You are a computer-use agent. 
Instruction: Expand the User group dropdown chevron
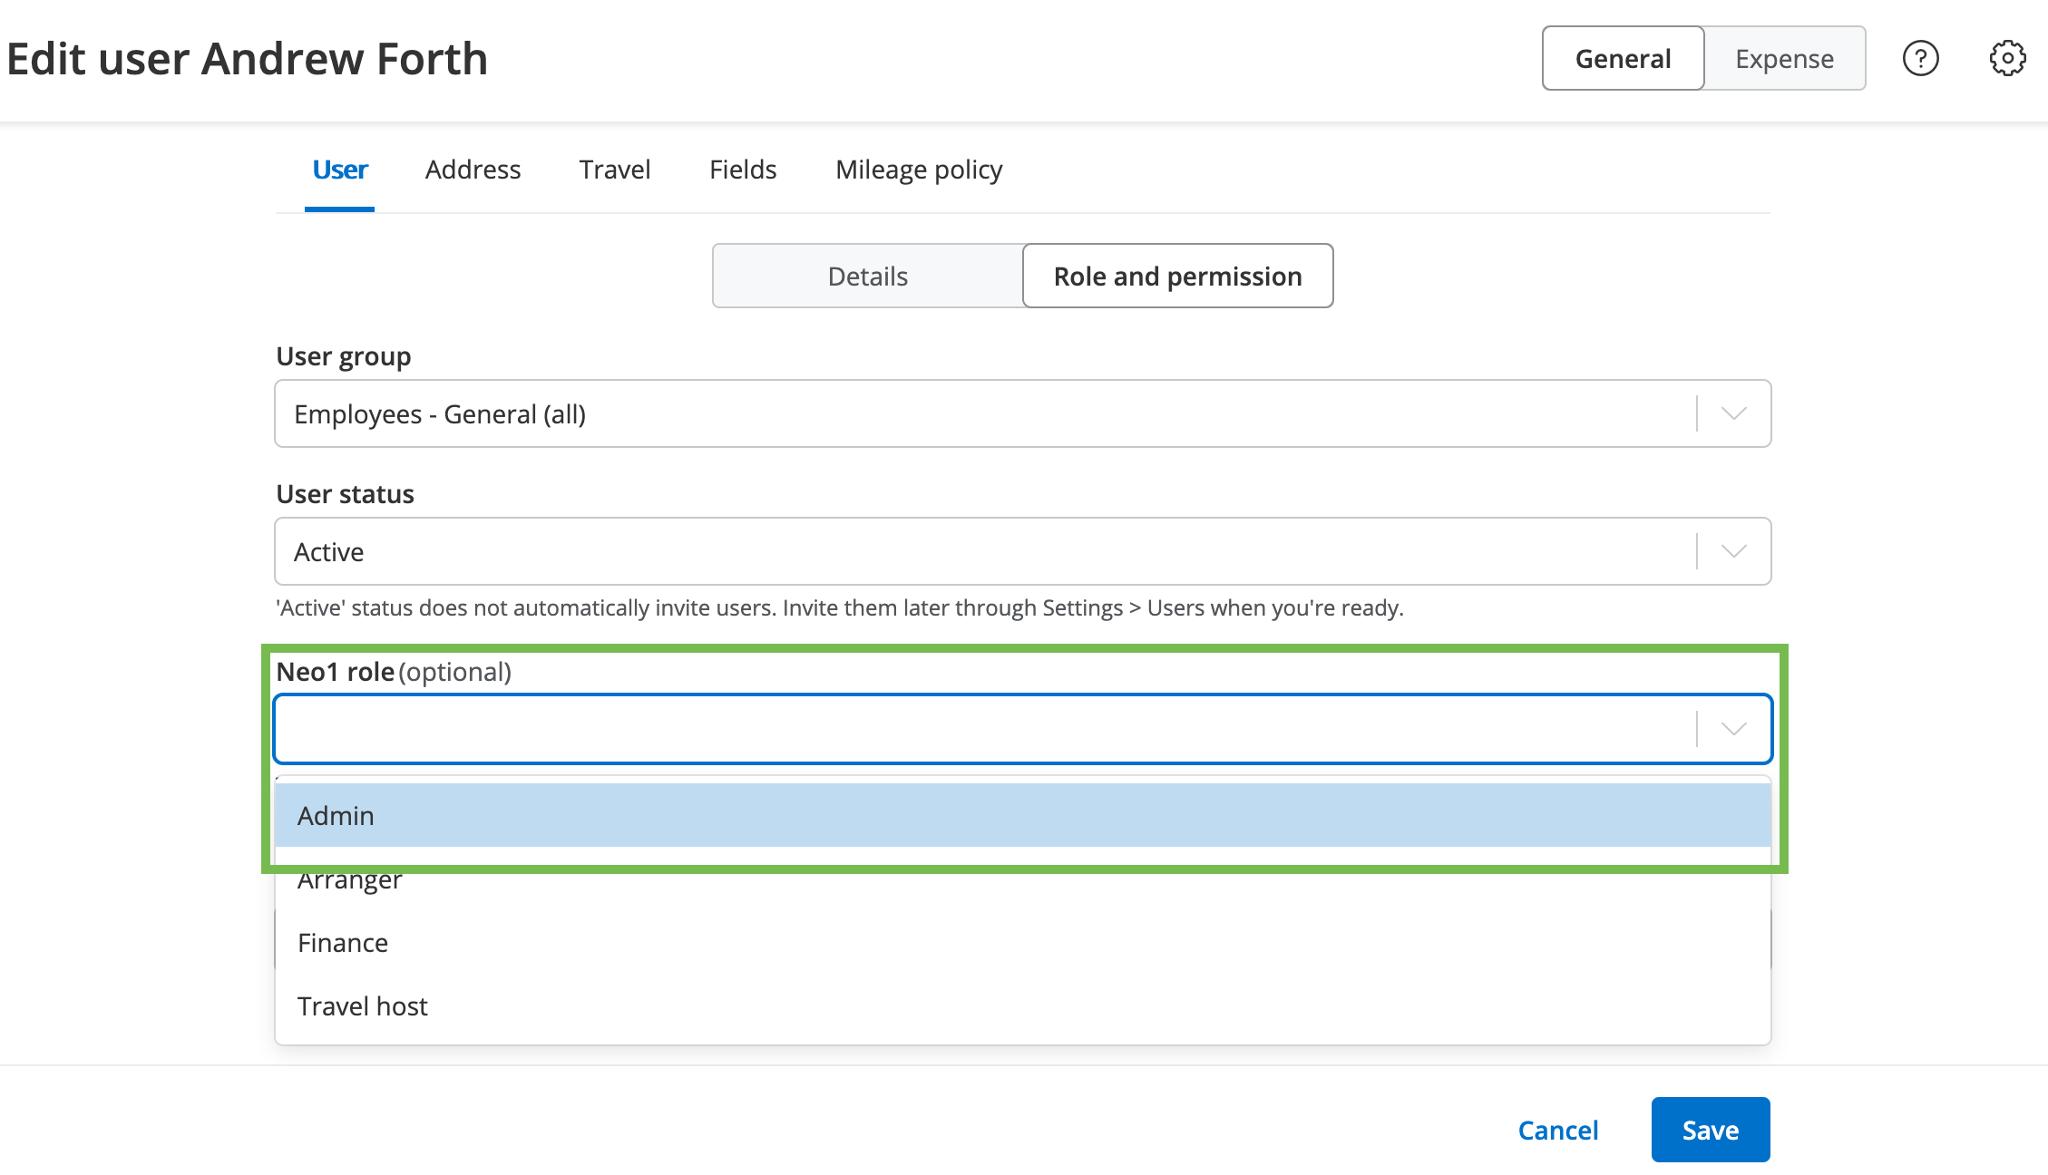coord(1733,414)
